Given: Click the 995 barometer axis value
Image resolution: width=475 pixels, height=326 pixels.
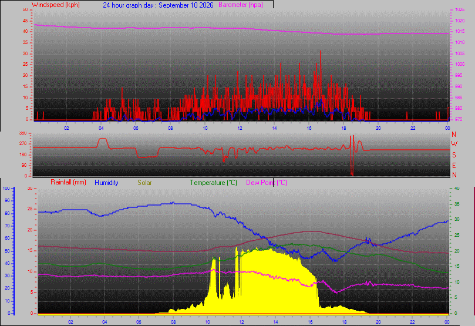Looking at the screenshot, I should coord(459,75).
